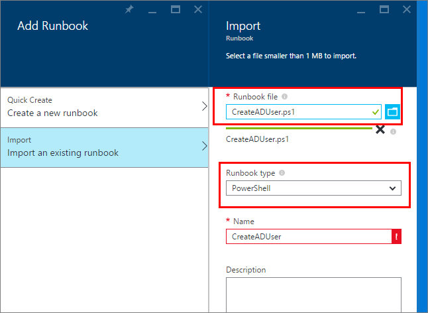
Task: Maximize the Add Runbook blade
Action: tap(175, 9)
